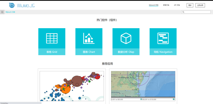Screen dimensions: 213x104
Task: Open the 图表 Chart tile icon
Action: (x=89, y=38)
